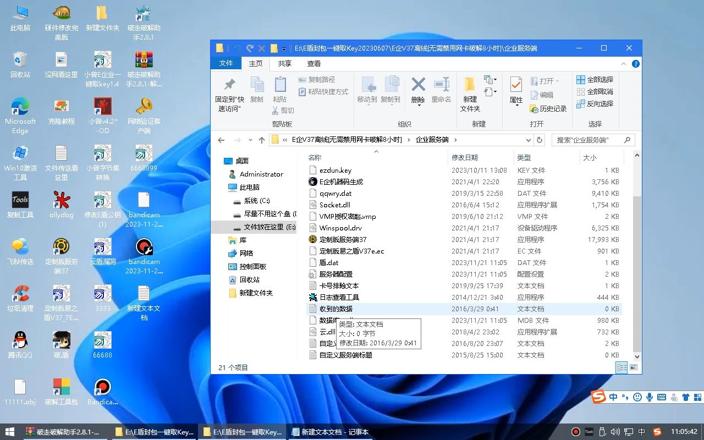Create a new folder (新建文件夹)
Viewport: 704px width, 440px height.
pos(470,94)
